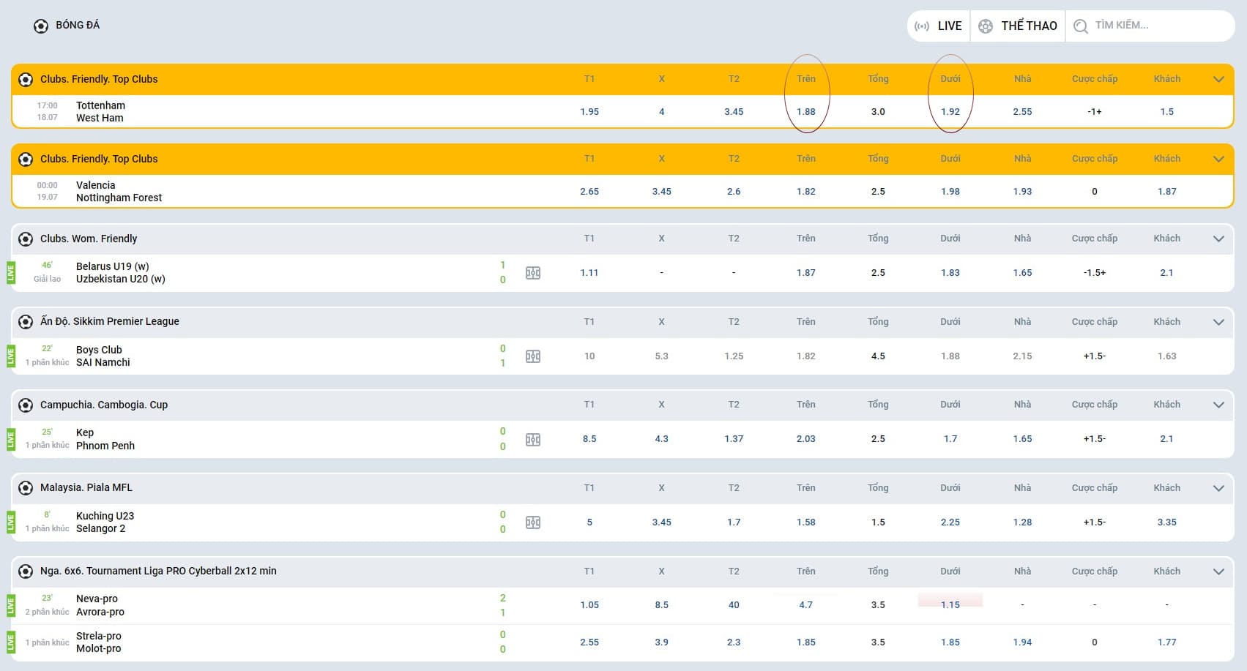1247x671 pixels.
Task: Click LIVE badge on Kep row
Action: point(10,439)
